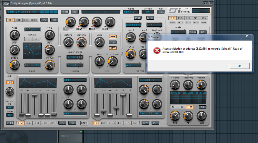This screenshot has height=143, width=258.
Task: Select the ENV4 tab
Action: tap(104, 123)
